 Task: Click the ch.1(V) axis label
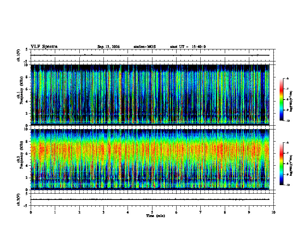coord(19,55)
